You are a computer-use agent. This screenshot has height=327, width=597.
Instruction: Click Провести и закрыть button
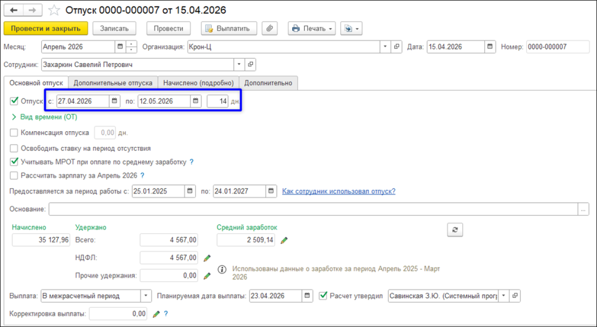[45, 29]
